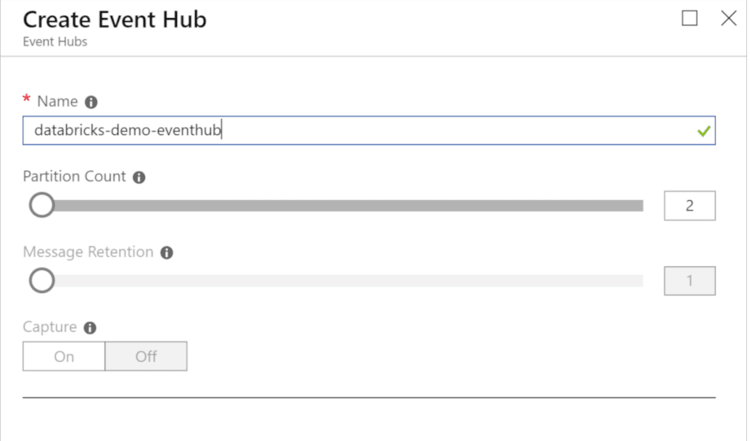Click the info icon next to Capture
This screenshot has width=750, height=441.
point(90,328)
